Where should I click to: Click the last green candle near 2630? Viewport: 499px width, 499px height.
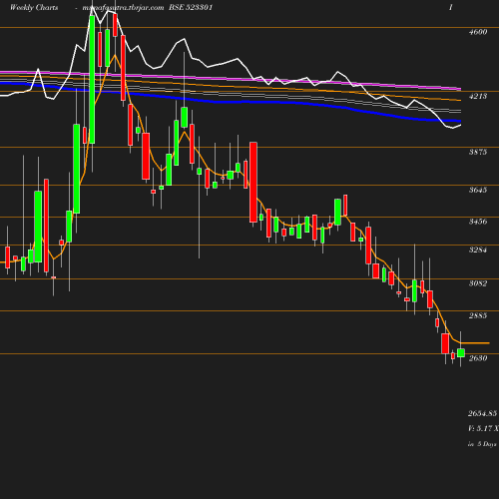click(x=461, y=352)
